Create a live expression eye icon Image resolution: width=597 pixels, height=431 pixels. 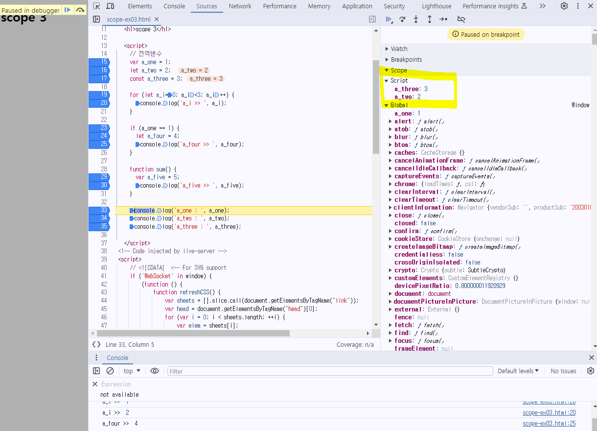155,371
